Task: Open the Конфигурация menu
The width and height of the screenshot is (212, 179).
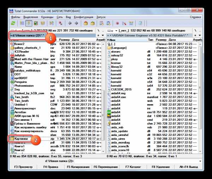Action: tap(83, 17)
